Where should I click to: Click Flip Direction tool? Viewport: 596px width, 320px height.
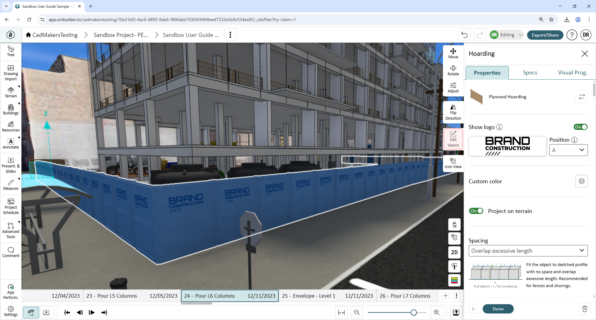453,112
